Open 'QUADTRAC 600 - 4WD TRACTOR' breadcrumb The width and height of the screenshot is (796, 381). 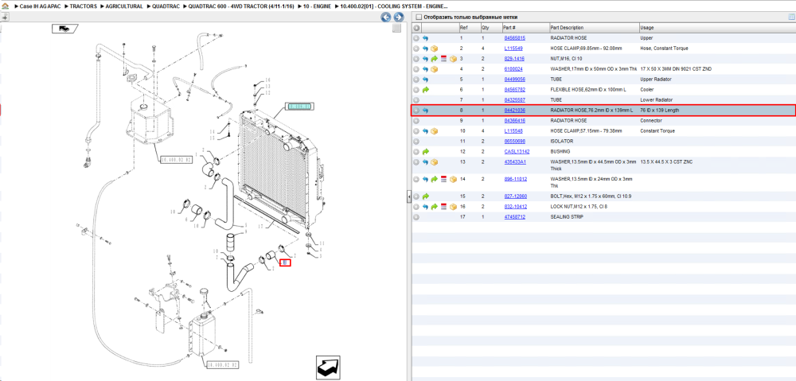(x=242, y=6)
